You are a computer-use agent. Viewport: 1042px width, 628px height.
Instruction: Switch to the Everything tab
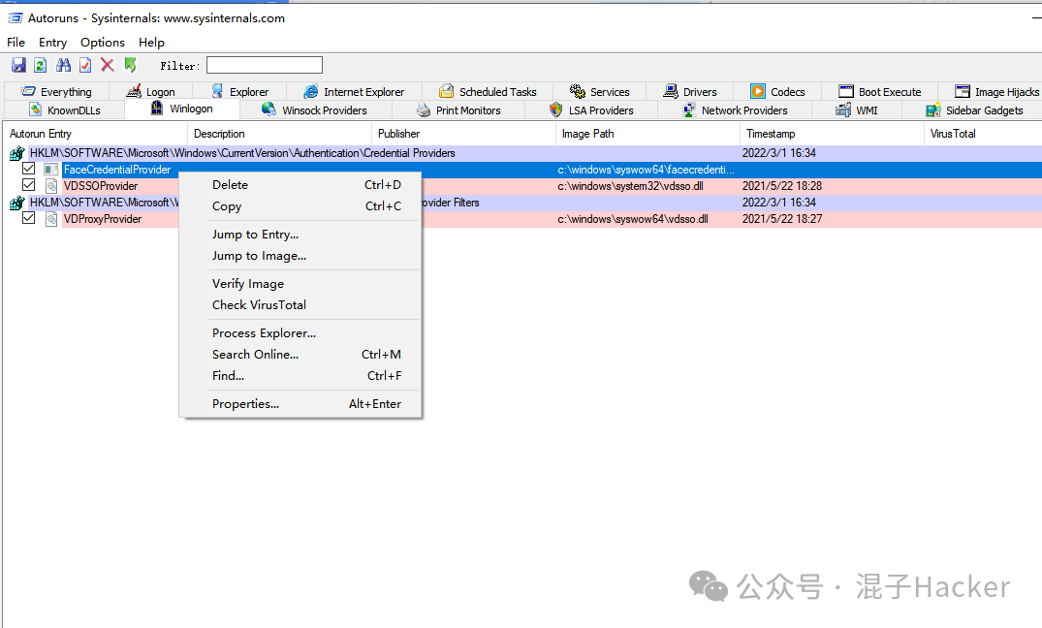(x=58, y=90)
